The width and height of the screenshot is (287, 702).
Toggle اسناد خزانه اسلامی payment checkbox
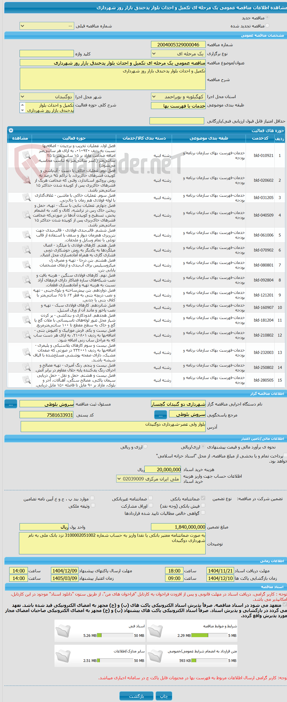coord(285,455)
